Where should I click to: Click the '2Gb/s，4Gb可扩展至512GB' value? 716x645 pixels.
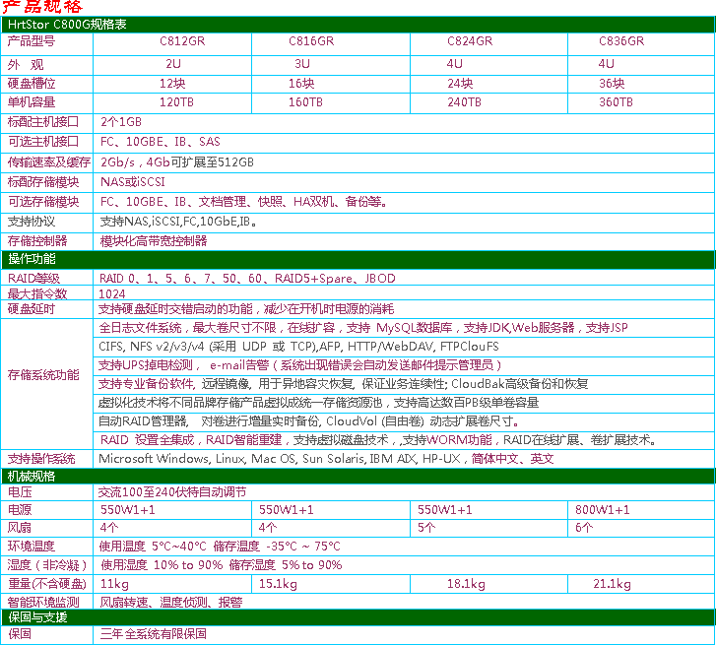coord(177,162)
